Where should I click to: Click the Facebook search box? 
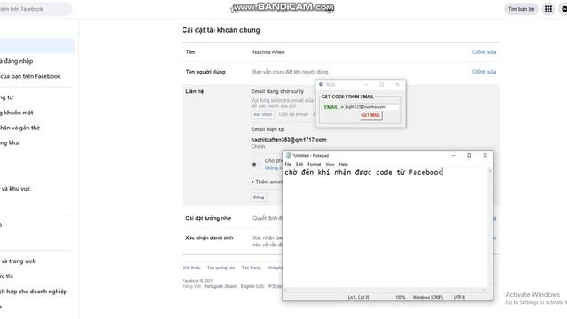point(35,9)
